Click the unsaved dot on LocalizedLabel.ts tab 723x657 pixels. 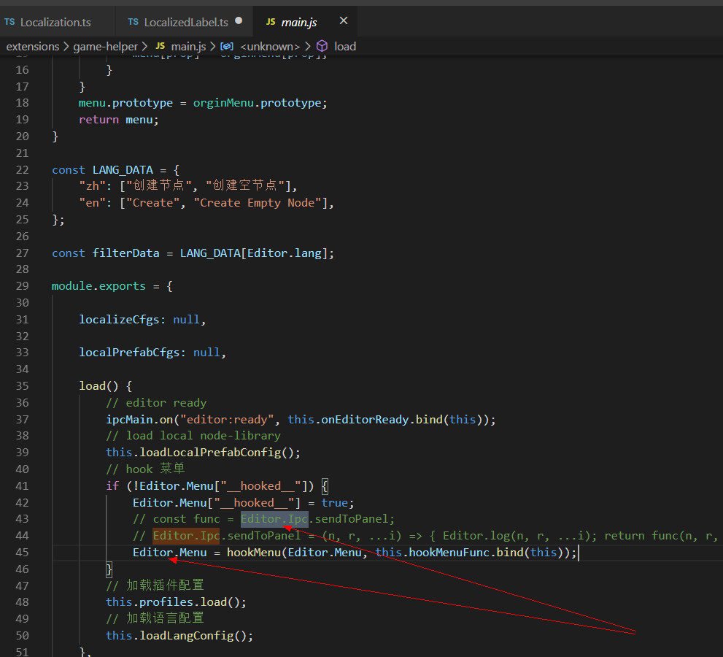point(239,21)
